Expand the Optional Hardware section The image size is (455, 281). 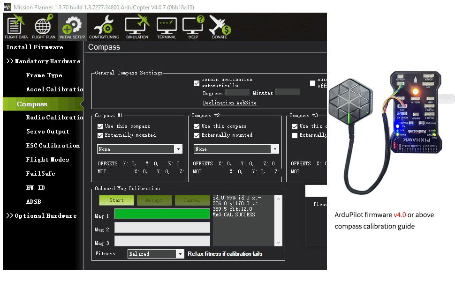pos(41,216)
